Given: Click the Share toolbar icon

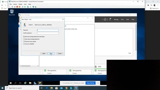Looking at the screenshot, I should click(36, 7).
